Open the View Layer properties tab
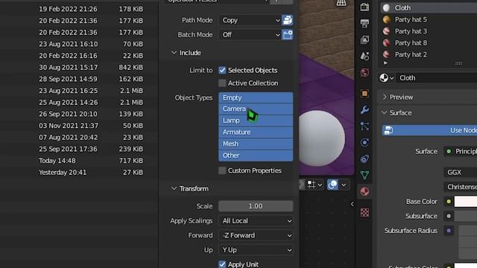This screenshot has height=268, width=477. click(364, 39)
